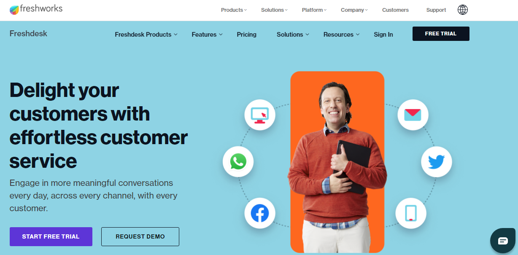Open the Customers page
This screenshot has width=518, height=255.
pos(395,10)
